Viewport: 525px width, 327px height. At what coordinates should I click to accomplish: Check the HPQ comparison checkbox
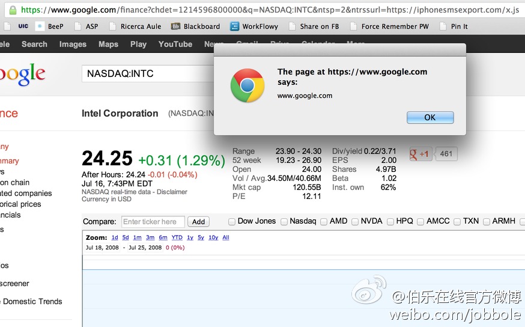[x=390, y=221]
